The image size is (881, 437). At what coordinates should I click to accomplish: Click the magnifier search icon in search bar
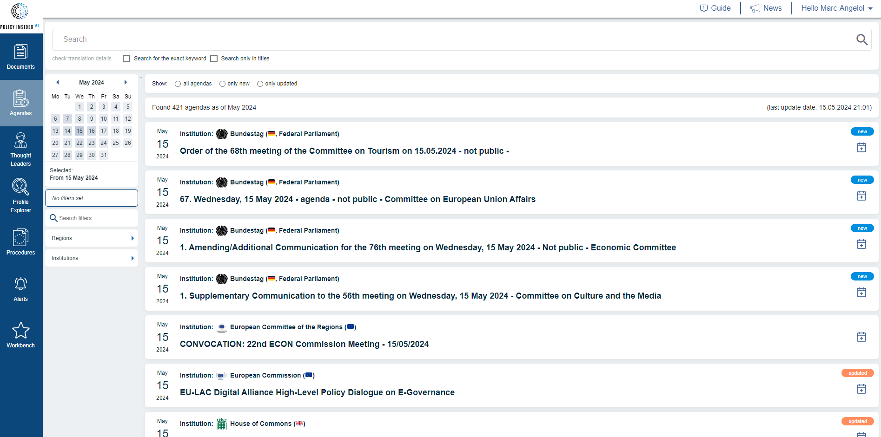[861, 40]
